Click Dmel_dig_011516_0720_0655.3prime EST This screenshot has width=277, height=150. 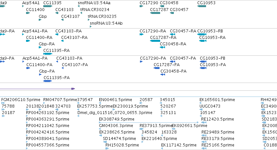click(x=115, y=113)
